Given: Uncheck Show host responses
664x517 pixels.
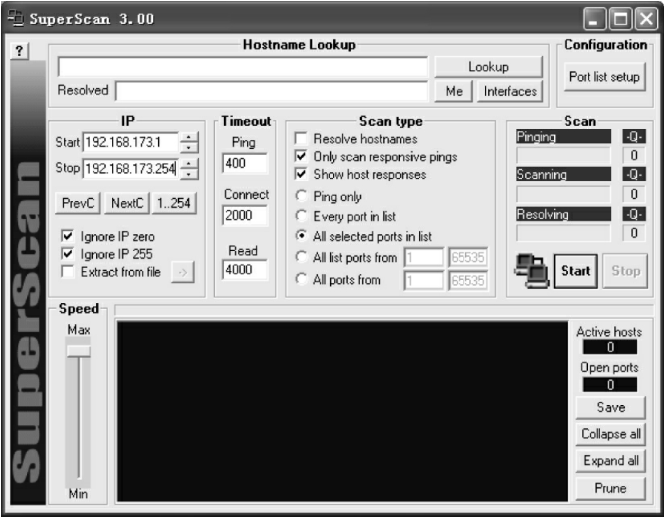Looking at the screenshot, I should tap(301, 174).
